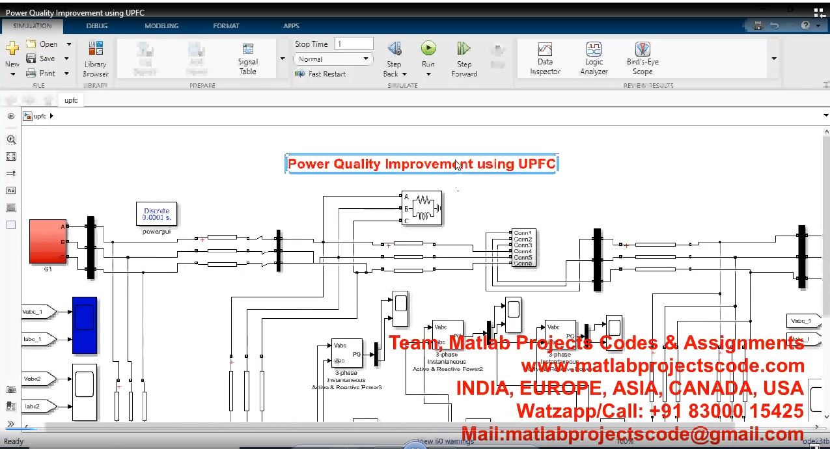Toggle the Hide/Show Explorer Bar button

pos(11,116)
